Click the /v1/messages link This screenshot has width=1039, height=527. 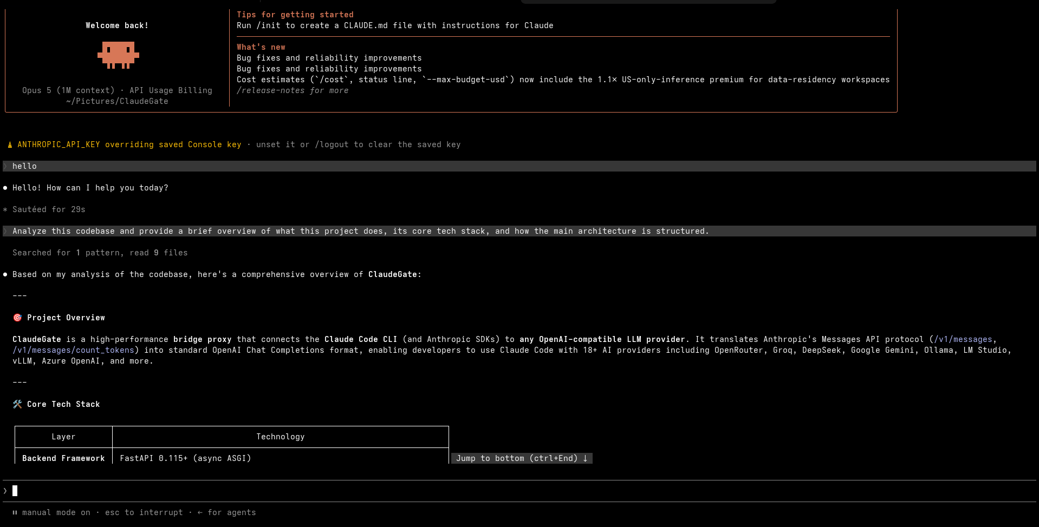[x=963, y=339]
